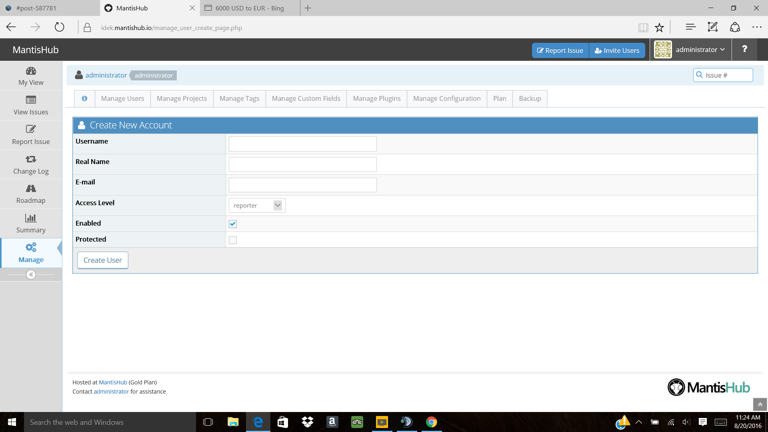Image resolution: width=768 pixels, height=432 pixels.
Task: Switch to Manage Users tab
Action: tap(122, 98)
